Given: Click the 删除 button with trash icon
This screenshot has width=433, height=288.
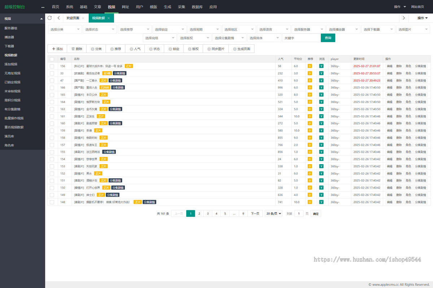Looking at the screenshot, I should 76,49.
